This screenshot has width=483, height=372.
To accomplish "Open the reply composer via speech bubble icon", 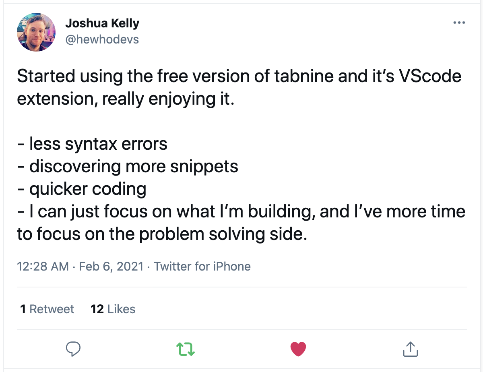I will click(x=73, y=349).
